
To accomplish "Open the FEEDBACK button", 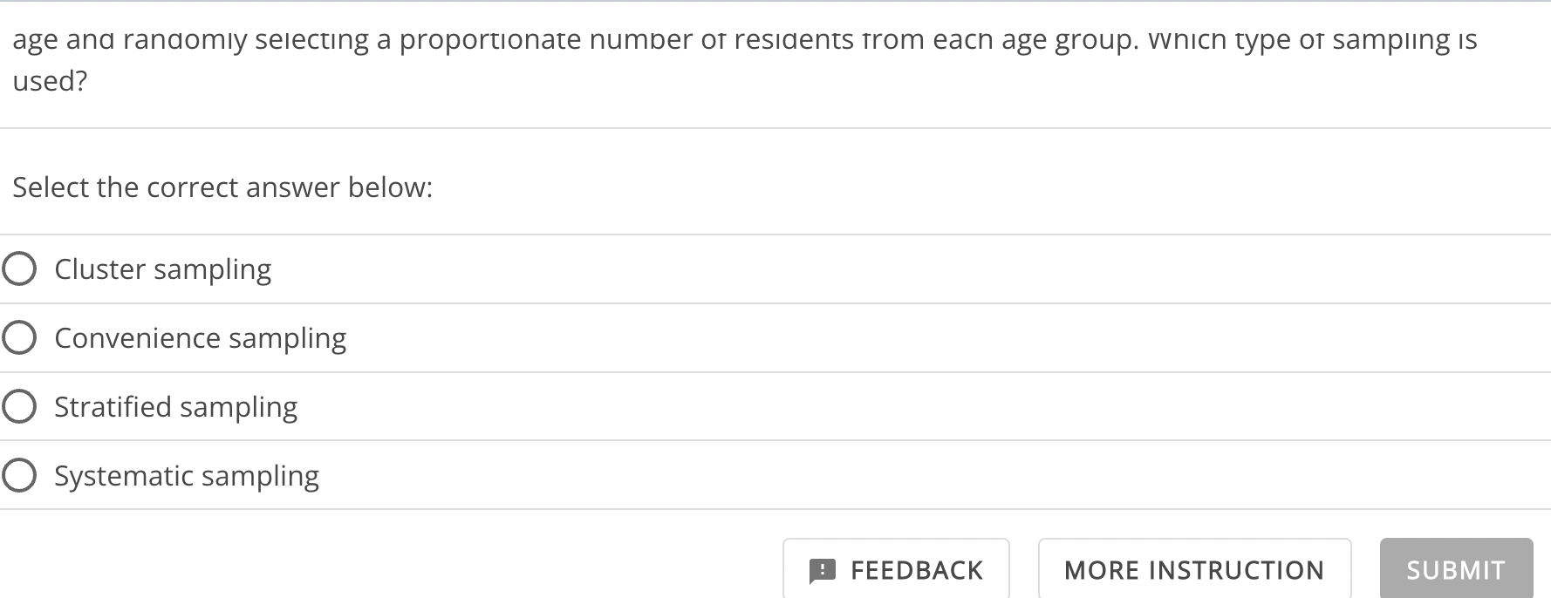I will click(x=896, y=569).
